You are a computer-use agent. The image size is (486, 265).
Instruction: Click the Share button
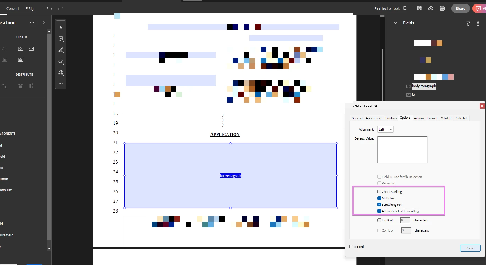pyautogui.click(x=460, y=8)
